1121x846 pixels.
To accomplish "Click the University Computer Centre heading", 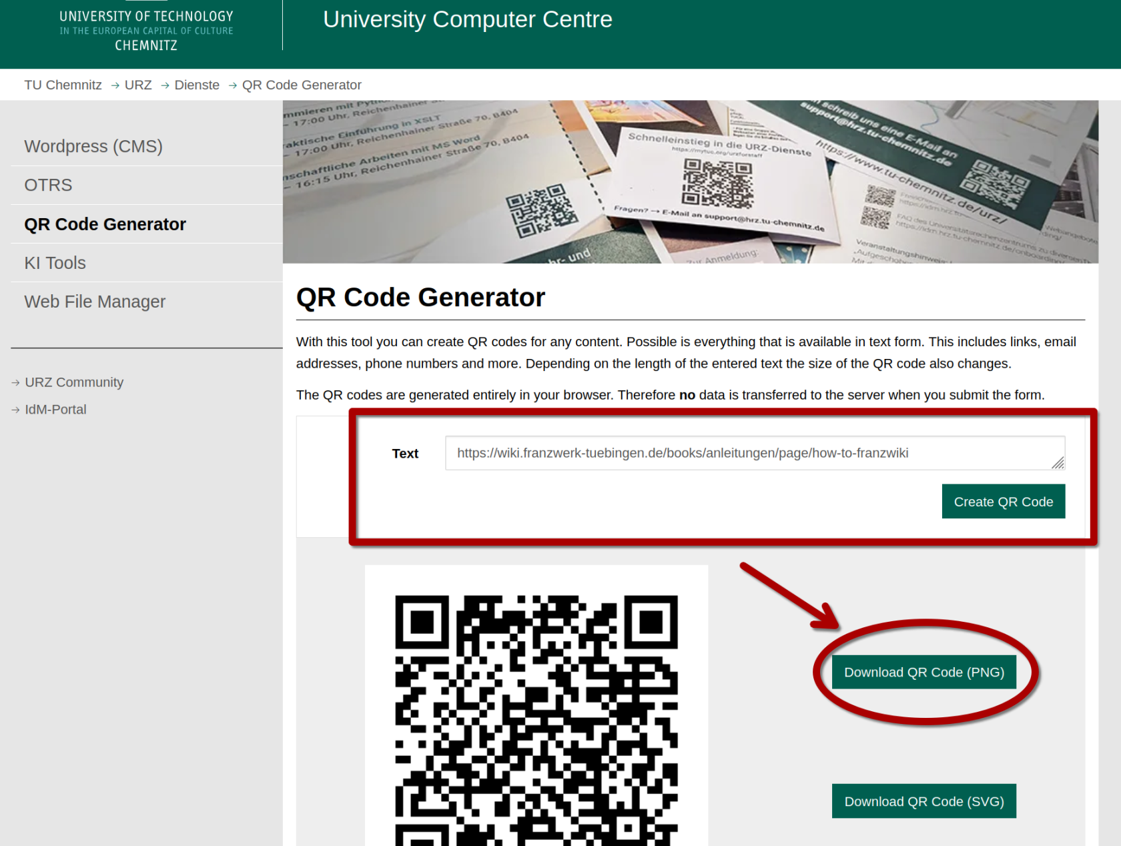I will (467, 19).
